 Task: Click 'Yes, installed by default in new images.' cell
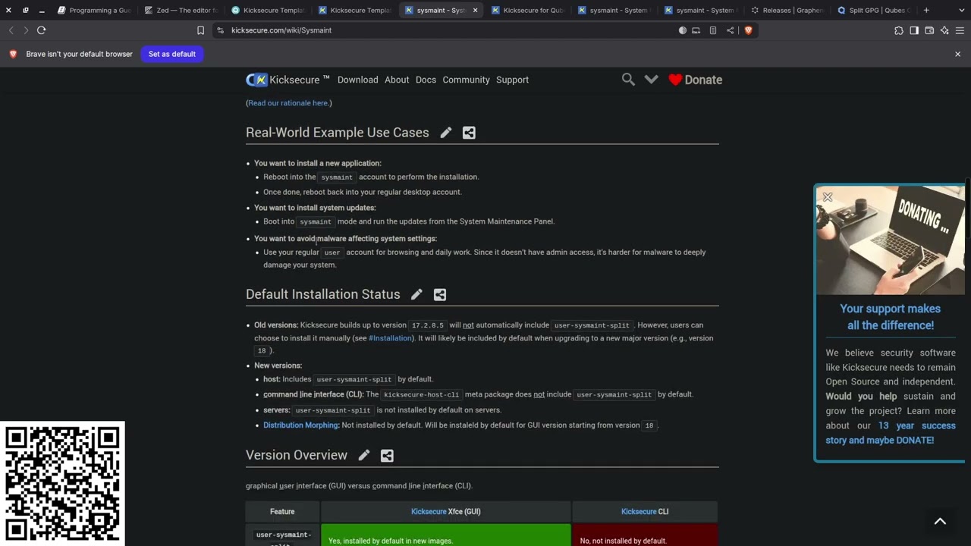coord(446,535)
